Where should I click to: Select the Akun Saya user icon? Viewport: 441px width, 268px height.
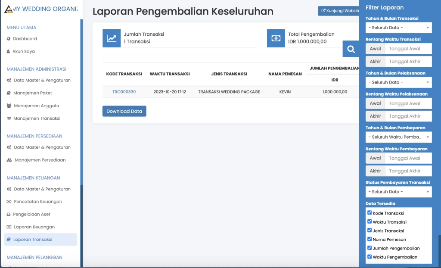(x=8, y=51)
